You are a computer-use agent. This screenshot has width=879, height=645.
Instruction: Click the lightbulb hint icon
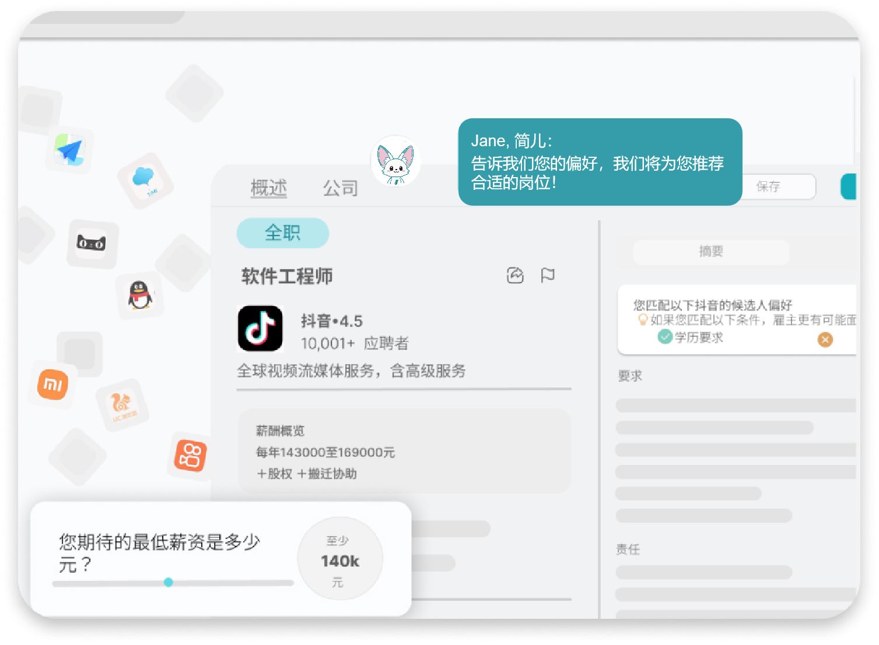(x=643, y=320)
